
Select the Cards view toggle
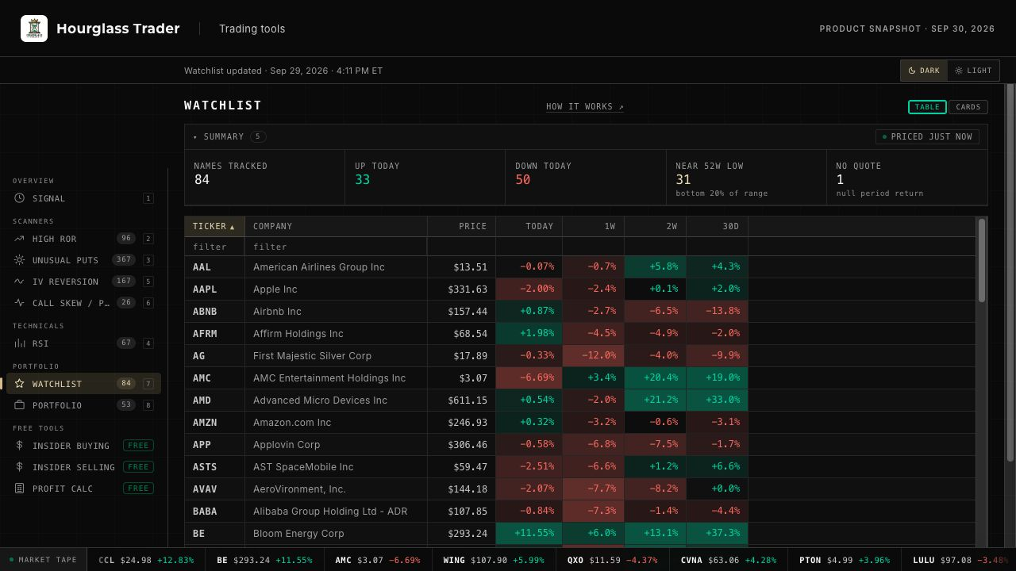click(x=968, y=107)
